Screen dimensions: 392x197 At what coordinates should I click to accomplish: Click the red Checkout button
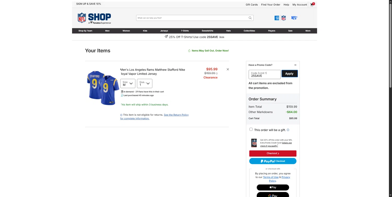pyautogui.click(x=273, y=153)
